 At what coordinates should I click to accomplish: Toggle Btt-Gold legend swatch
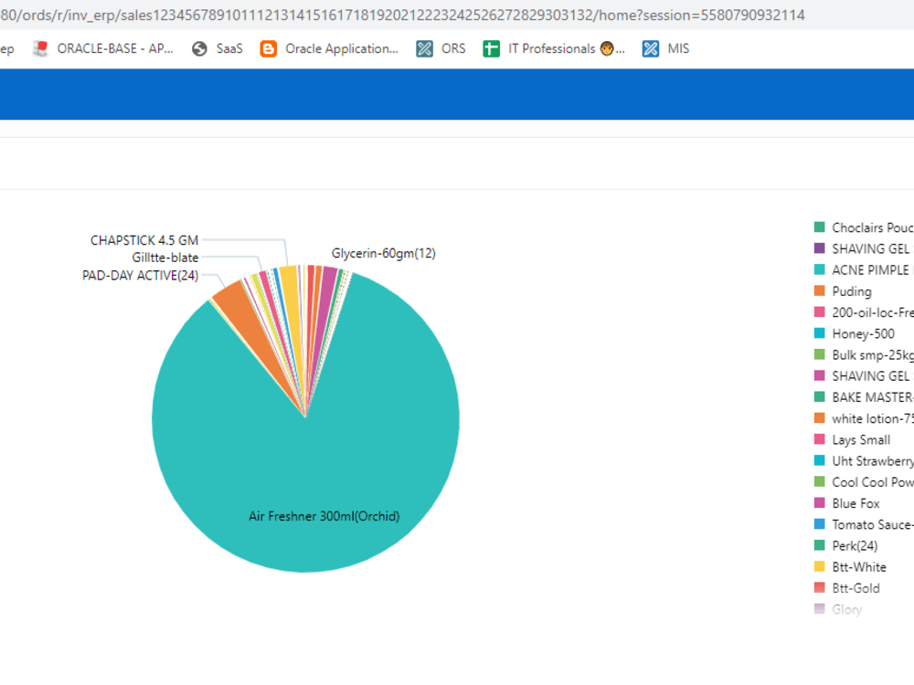point(820,587)
